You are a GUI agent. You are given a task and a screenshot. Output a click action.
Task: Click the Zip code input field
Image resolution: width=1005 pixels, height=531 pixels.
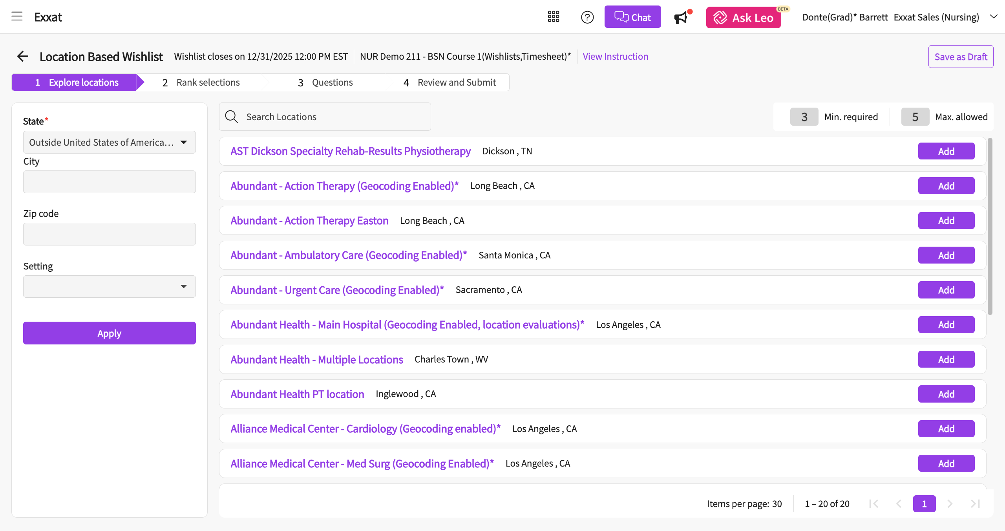click(x=109, y=234)
